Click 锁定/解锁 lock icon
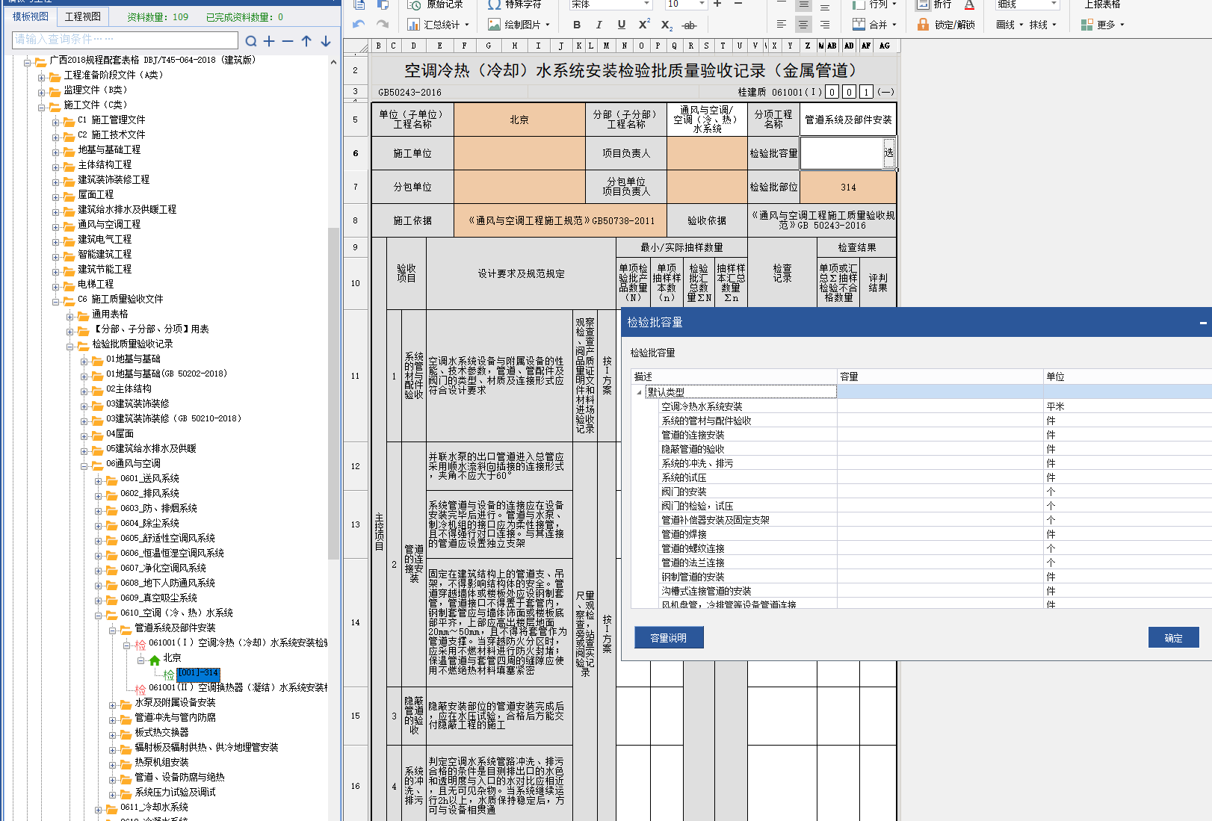The height and width of the screenshot is (821, 1212). click(923, 25)
